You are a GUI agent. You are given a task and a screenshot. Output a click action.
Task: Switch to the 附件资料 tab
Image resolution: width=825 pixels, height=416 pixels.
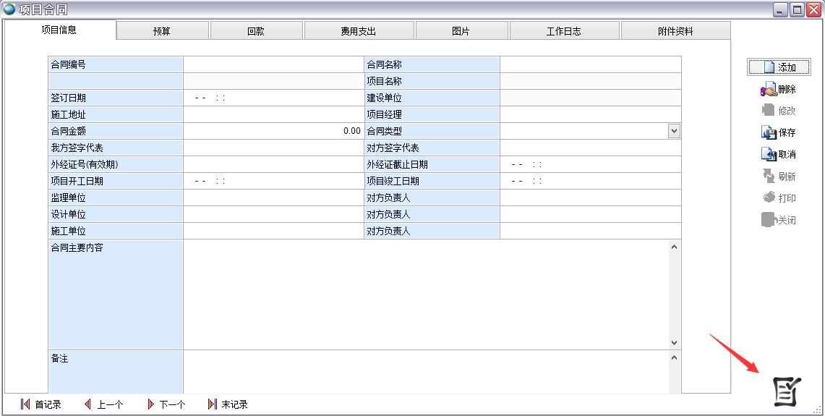coord(675,31)
